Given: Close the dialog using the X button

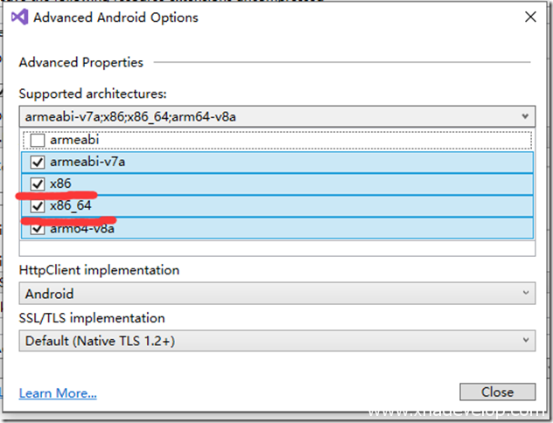Looking at the screenshot, I should point(529,17).
